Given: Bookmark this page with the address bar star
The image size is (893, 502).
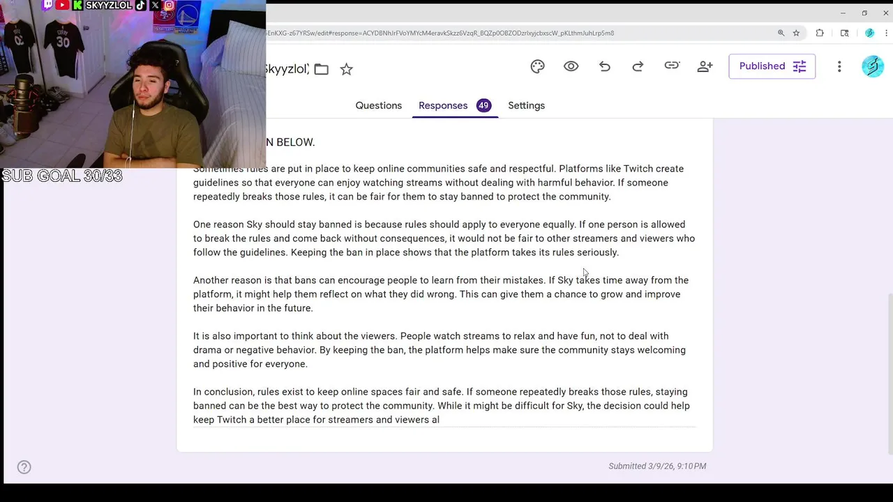Looking at the screenshot, I should pyautogui.click(x=796, y=33).
